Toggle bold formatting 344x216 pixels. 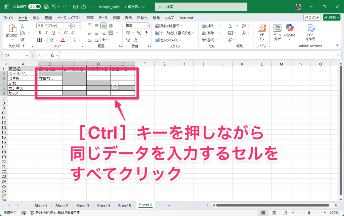click(39, 33)
